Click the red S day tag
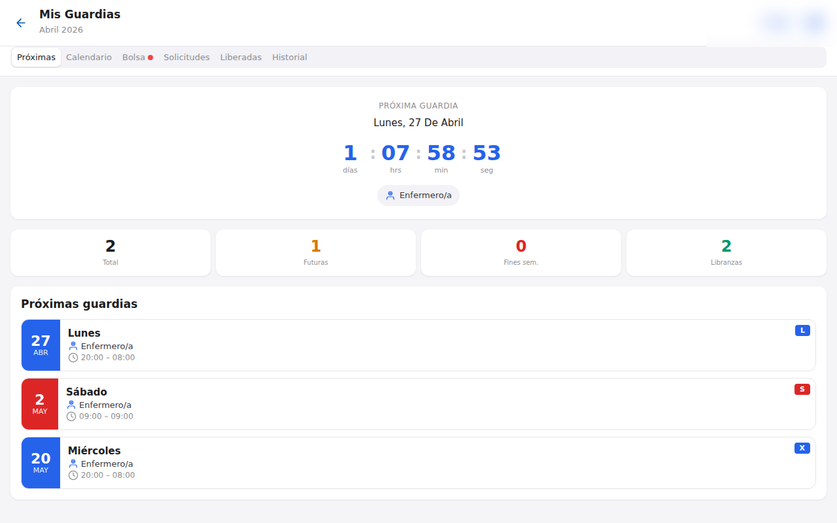The height and width of the screenshot is (523, 837). pyautogui.click(x=802, y=390)
